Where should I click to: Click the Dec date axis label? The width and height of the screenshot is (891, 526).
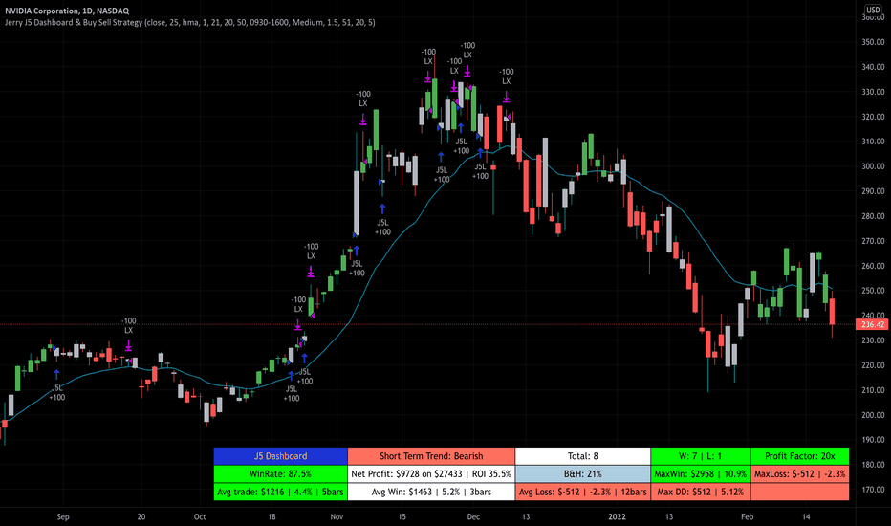(473, 516)
